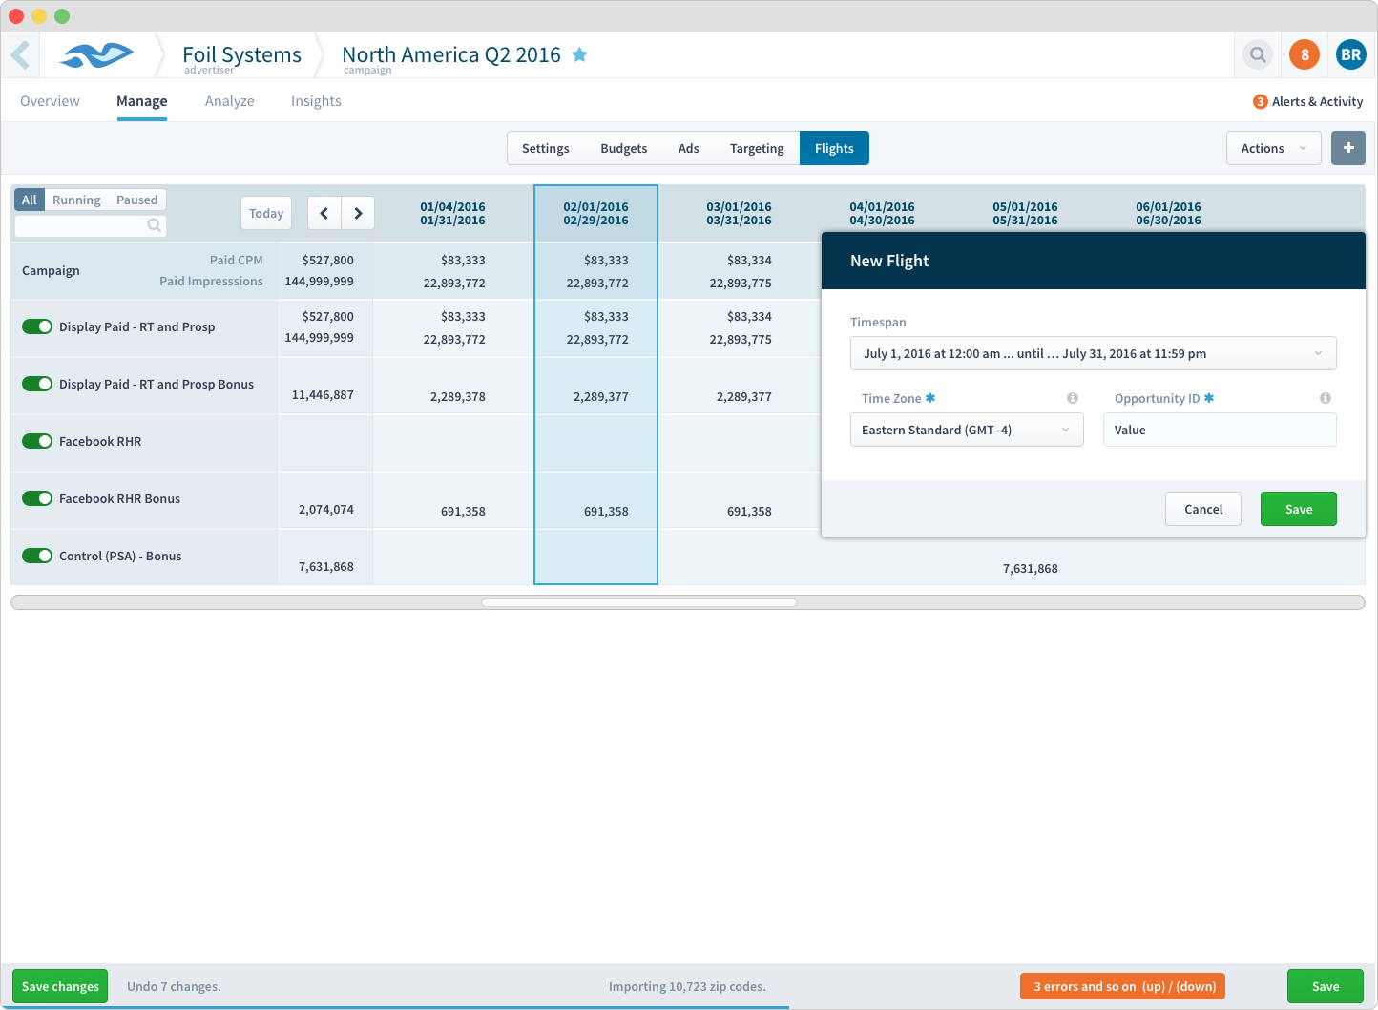Open the Targeting sub-tab
This screenshot has height=1010, width=1378.
click(x=757, y=148)
